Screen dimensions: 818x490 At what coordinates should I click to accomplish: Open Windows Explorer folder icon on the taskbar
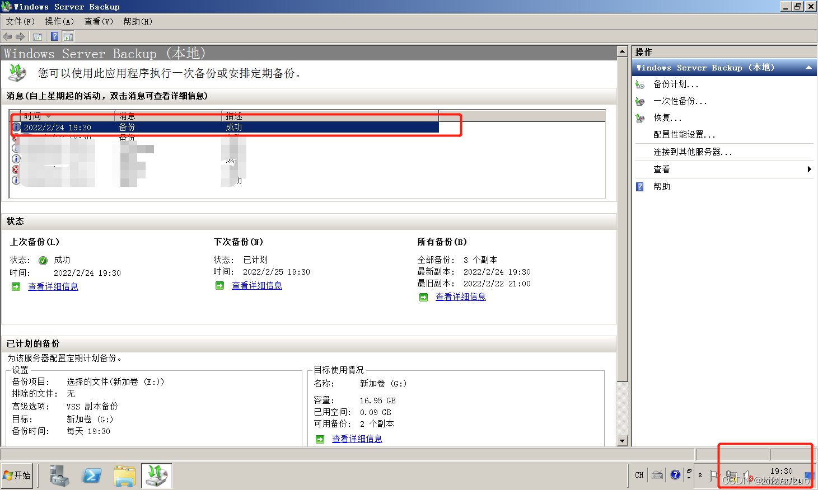(x=124, y=475)
